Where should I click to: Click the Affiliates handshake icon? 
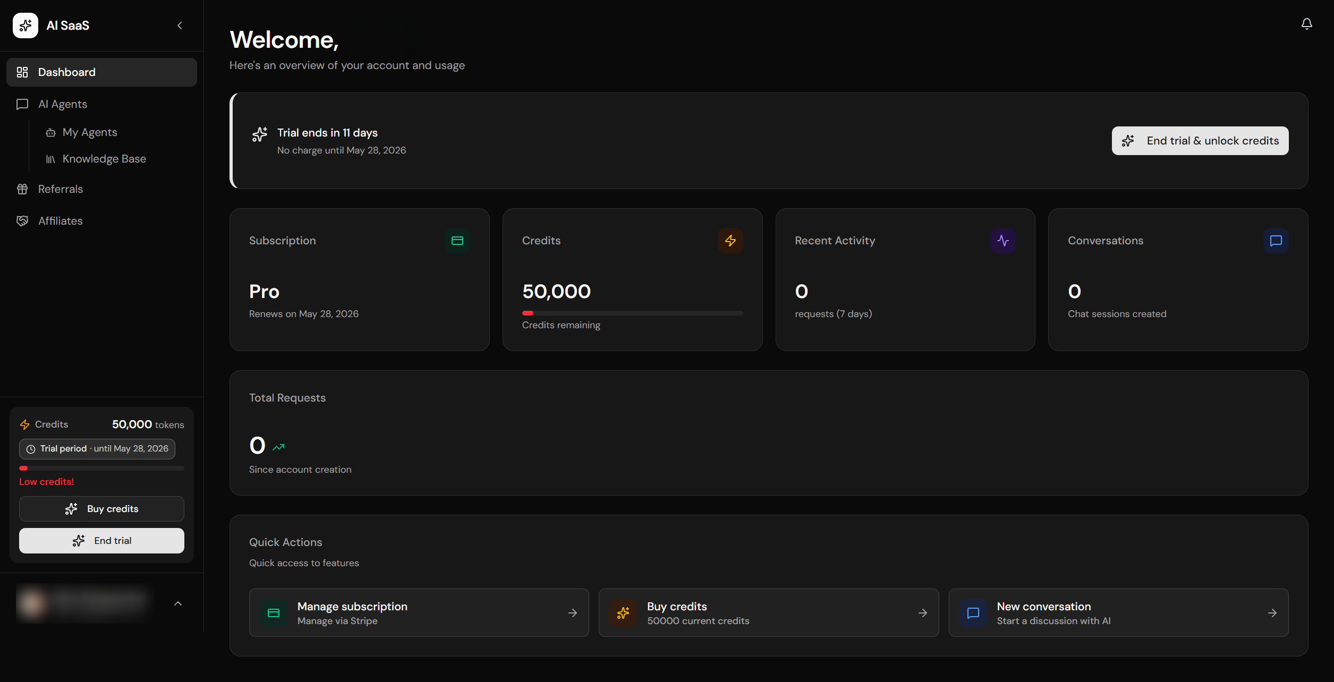point(22,221)
